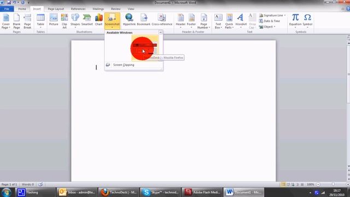The width and height of the screenshot is (350, 197).
Task: Open Outlook Inbox taskbar item
Action: point(77,192)
